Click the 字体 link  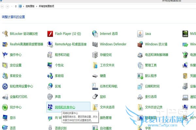(148, 128)
